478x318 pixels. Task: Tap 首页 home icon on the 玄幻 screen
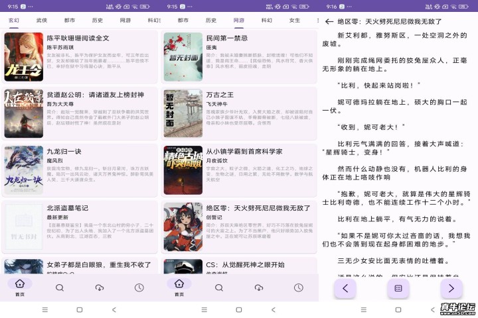coord(20,286)
